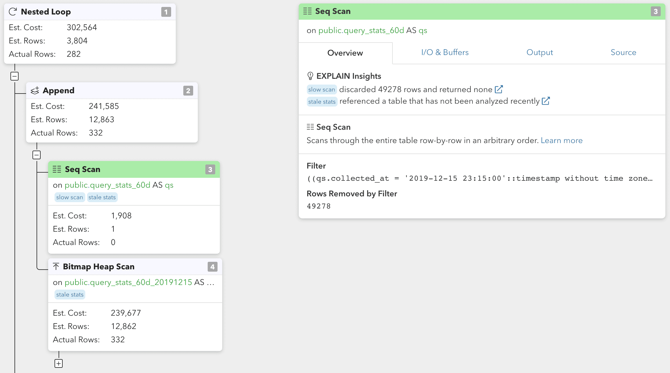Click the EXPLAIN Insights lightbulb icon
The image size is (670, 373).
point(310,76)
